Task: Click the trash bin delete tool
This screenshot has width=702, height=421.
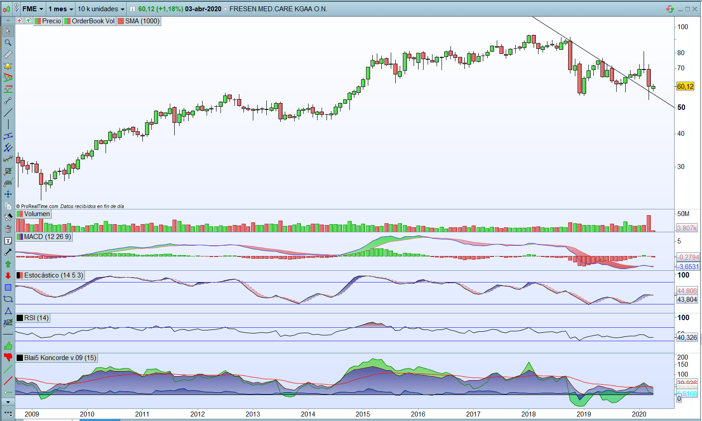Action: [x=8, y=229]
